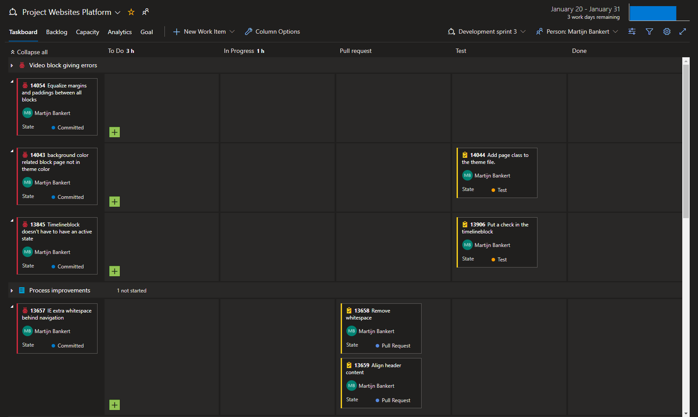Expand Process improvements row
Image resolution: width=698 pixels, height=417 pixels.
point(12,291)
